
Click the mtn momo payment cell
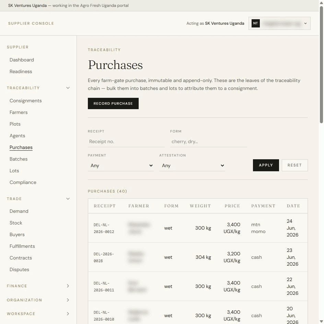click(258, 228)
